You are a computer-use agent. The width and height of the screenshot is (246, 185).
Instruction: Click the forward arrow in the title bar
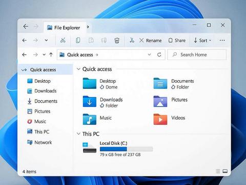36,27
